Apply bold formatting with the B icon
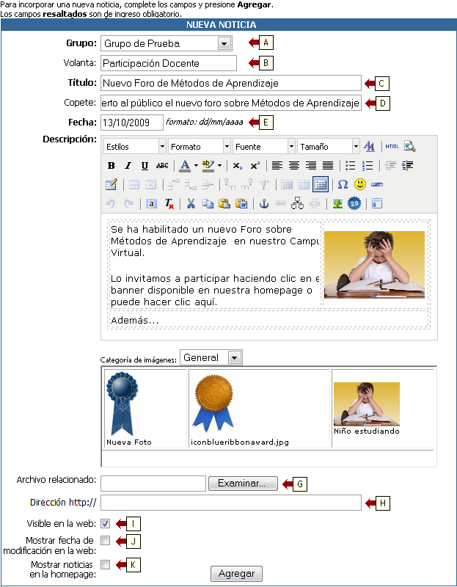This screenshot has width=457, height=587. click(111, 166)
